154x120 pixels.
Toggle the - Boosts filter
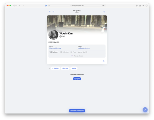tap(65, 68)
